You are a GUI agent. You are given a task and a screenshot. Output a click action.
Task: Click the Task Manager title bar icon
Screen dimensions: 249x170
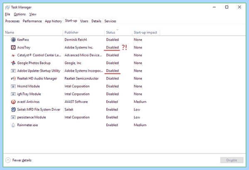[7, 7]
